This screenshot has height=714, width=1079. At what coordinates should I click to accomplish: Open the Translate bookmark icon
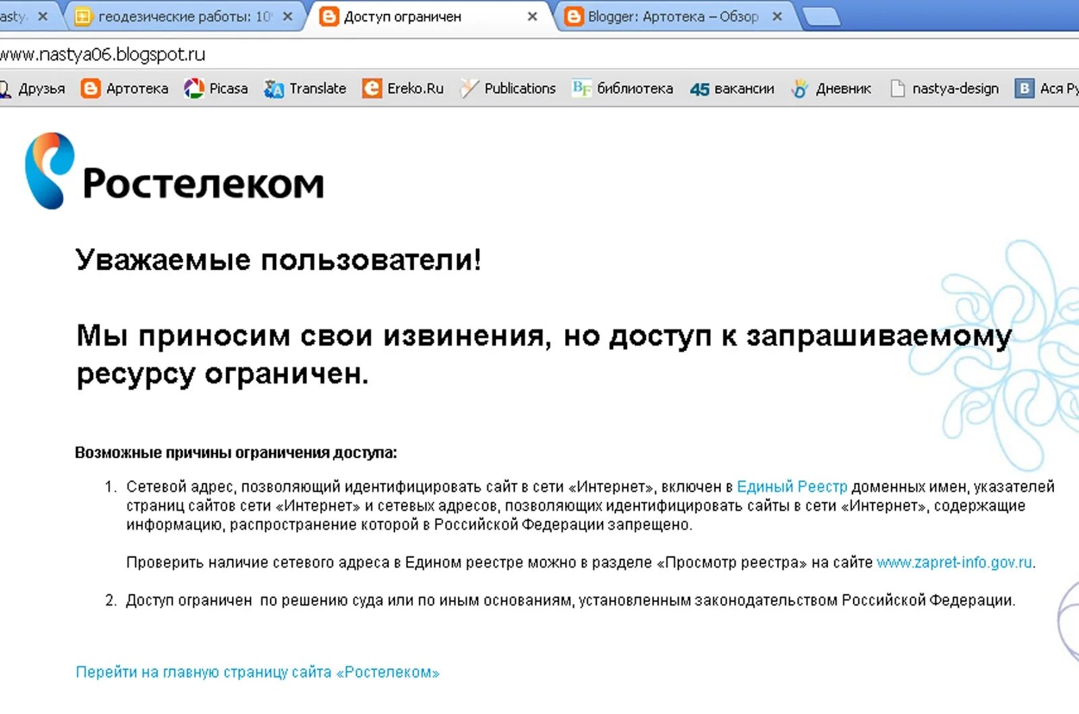coord(274,88)
